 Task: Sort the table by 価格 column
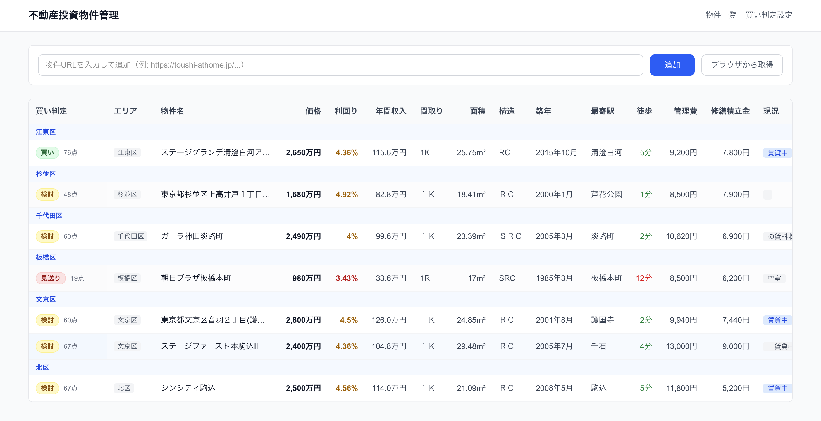click(x=313, y=111)
